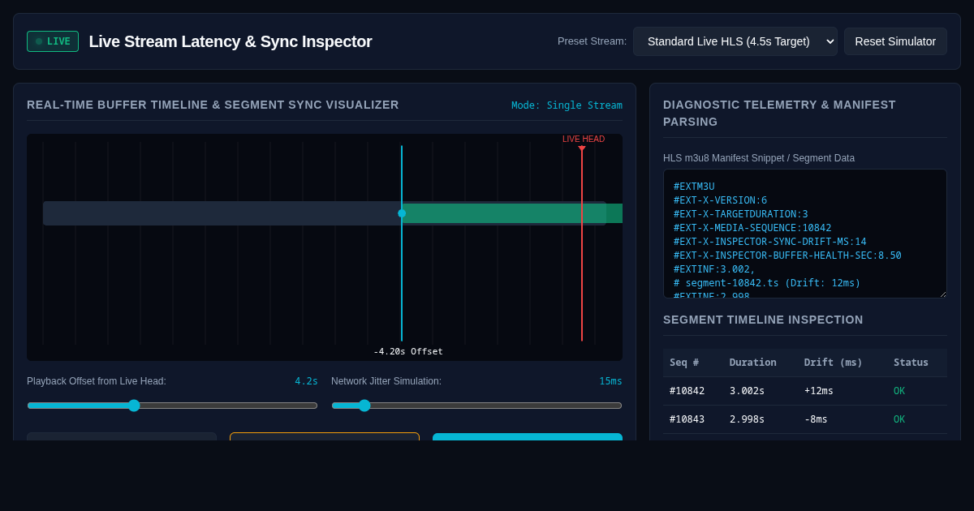Screen dimensions: 974x511
Task: Click the cyan playhead dot on timeline
Action: pyautogui.click(x=402, y=213)
